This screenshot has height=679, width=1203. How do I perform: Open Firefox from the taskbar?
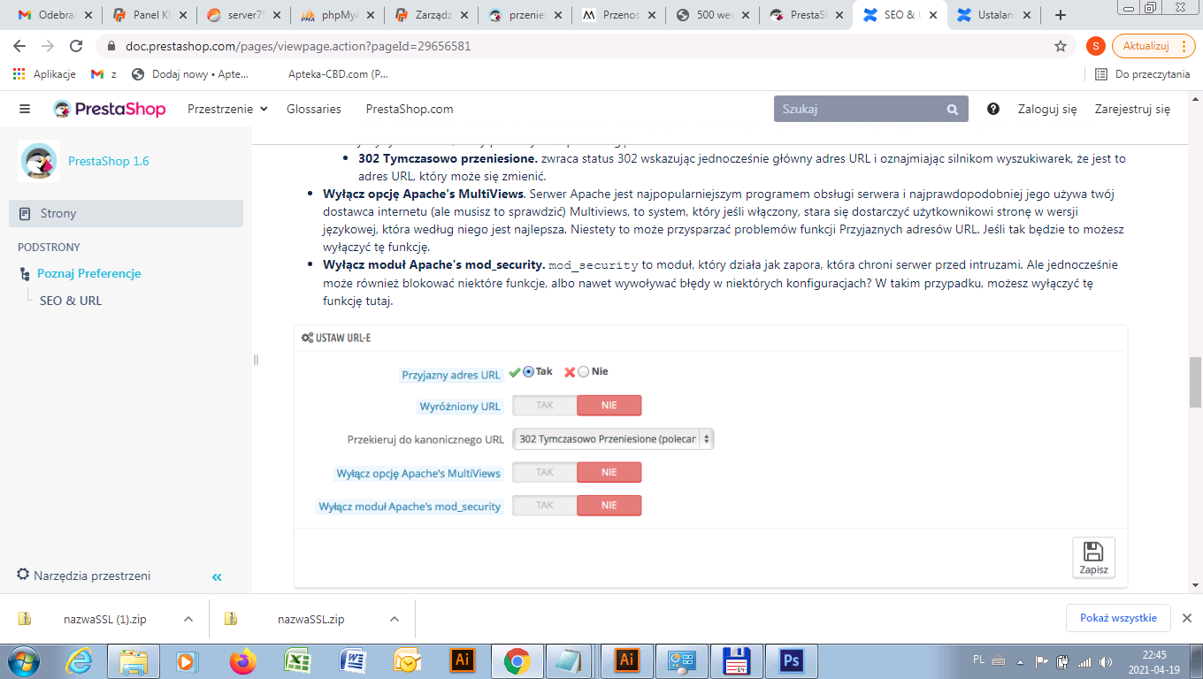click(x=241, y=661)
